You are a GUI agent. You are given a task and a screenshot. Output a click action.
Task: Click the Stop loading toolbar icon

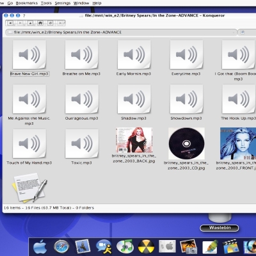click(x=60, y=23)
